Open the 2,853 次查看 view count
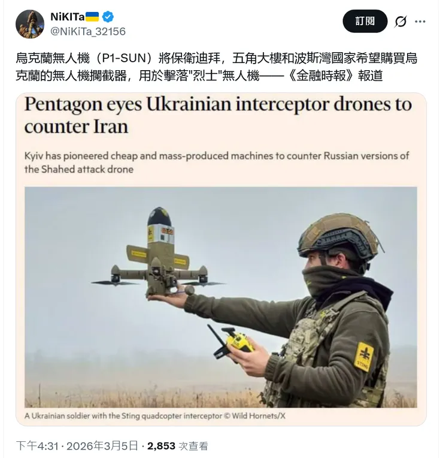Screen dimensions: 443x458 178,446
